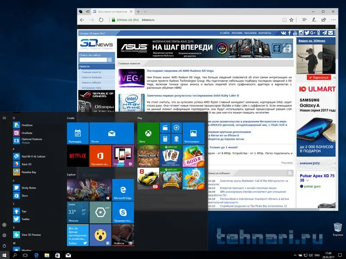Screen dimensions: 346x259
Task: Open Edge web note pen icon
Action: point(314,20)
